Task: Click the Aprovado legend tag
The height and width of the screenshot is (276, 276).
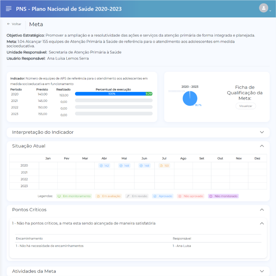Action: click(x=163, y=196)
